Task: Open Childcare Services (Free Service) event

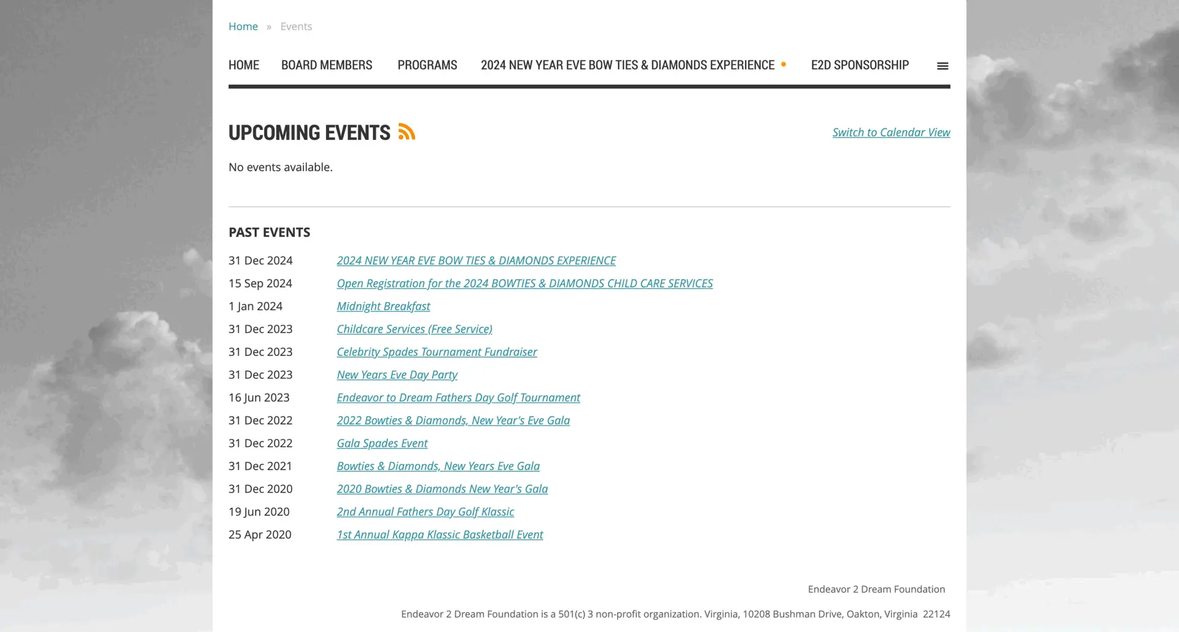Action: pyautogui.click(x=414, y=329)
